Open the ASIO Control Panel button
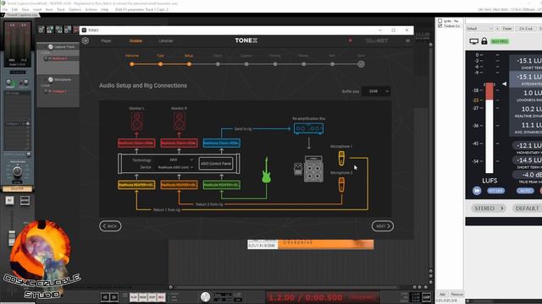Image resolution: width=542 pixels, height=304 pixels. 216,164
